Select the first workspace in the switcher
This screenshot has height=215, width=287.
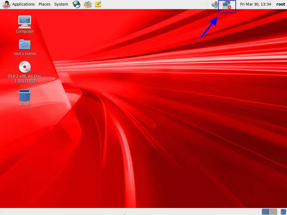265,212
